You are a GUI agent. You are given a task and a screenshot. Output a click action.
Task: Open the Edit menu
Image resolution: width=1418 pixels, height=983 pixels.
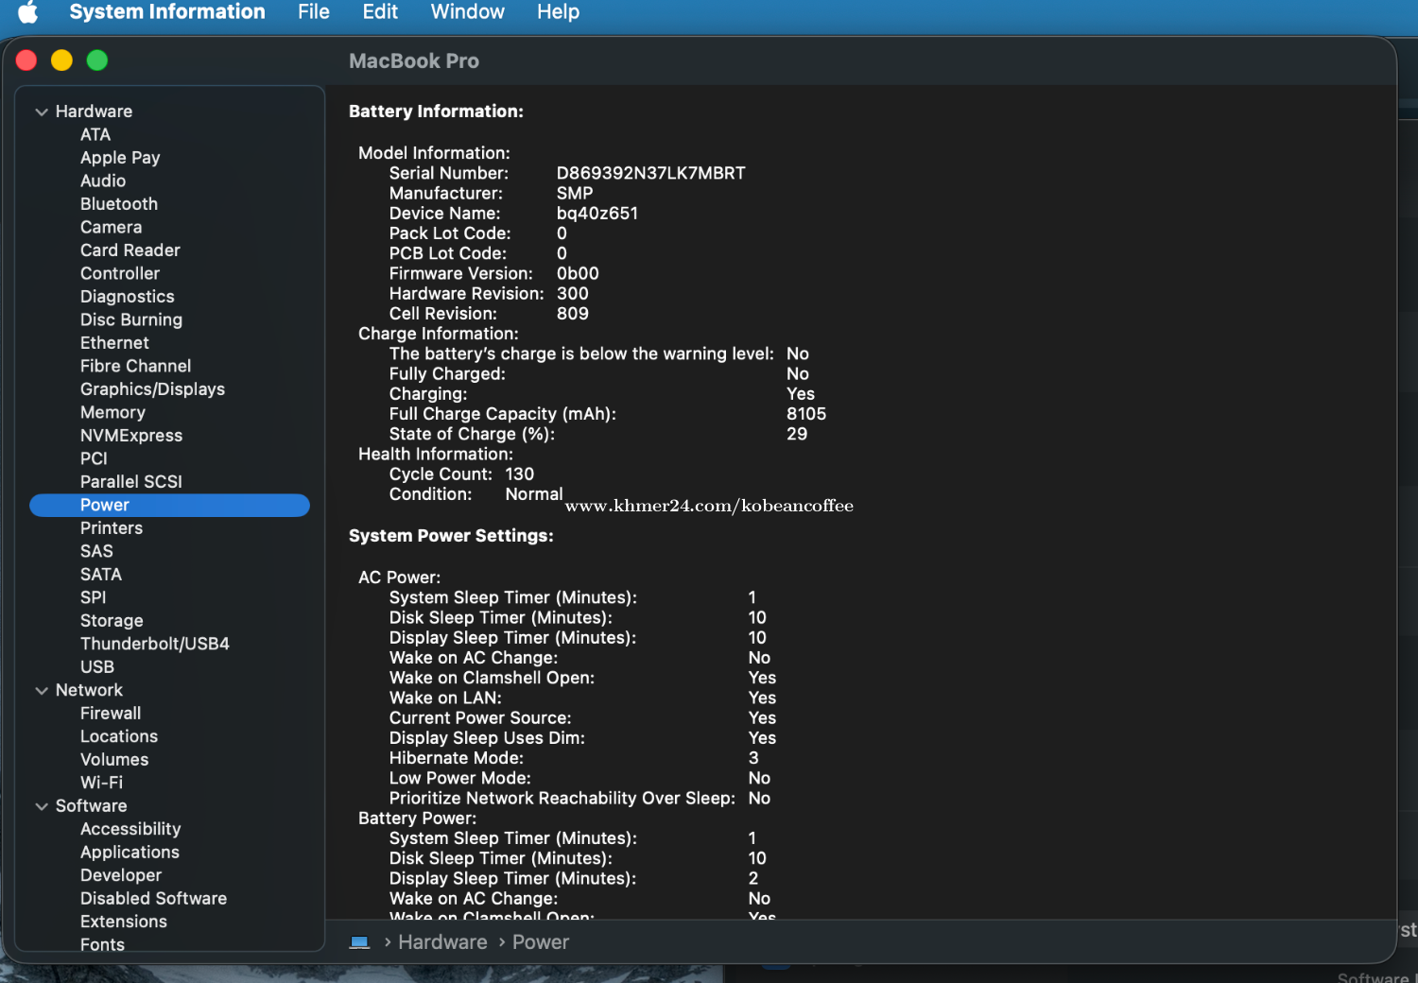380,12
